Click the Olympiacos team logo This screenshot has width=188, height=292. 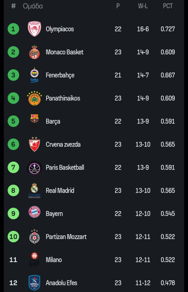tap(34, 29)
